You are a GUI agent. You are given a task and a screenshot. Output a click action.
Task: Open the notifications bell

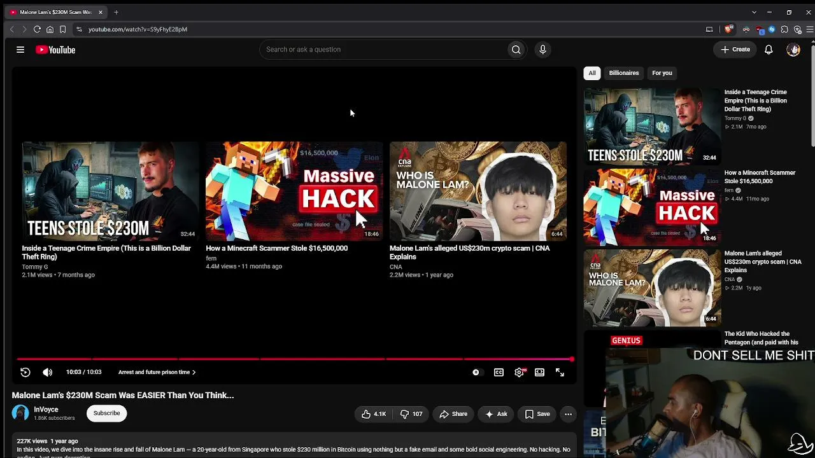click(x=769, y=50)
